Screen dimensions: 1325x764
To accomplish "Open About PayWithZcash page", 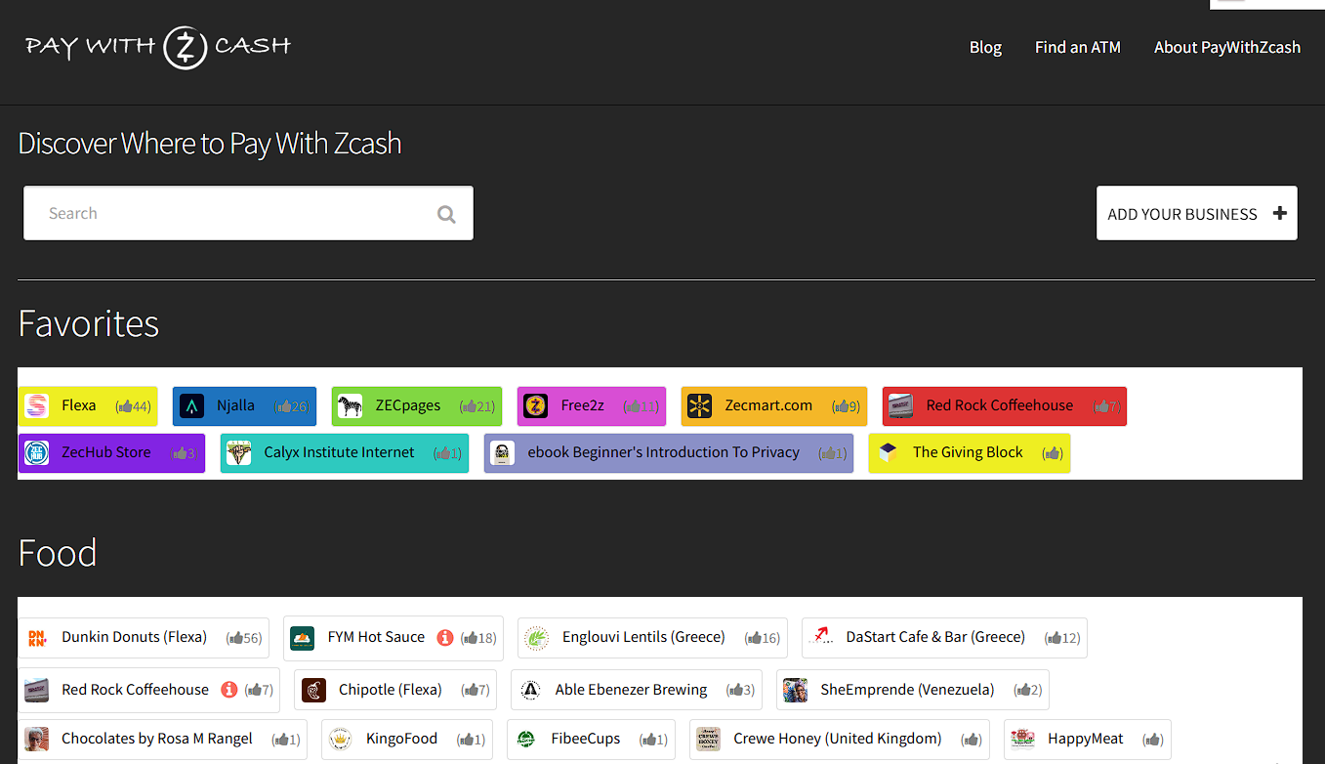I will tap(1227, 47).
